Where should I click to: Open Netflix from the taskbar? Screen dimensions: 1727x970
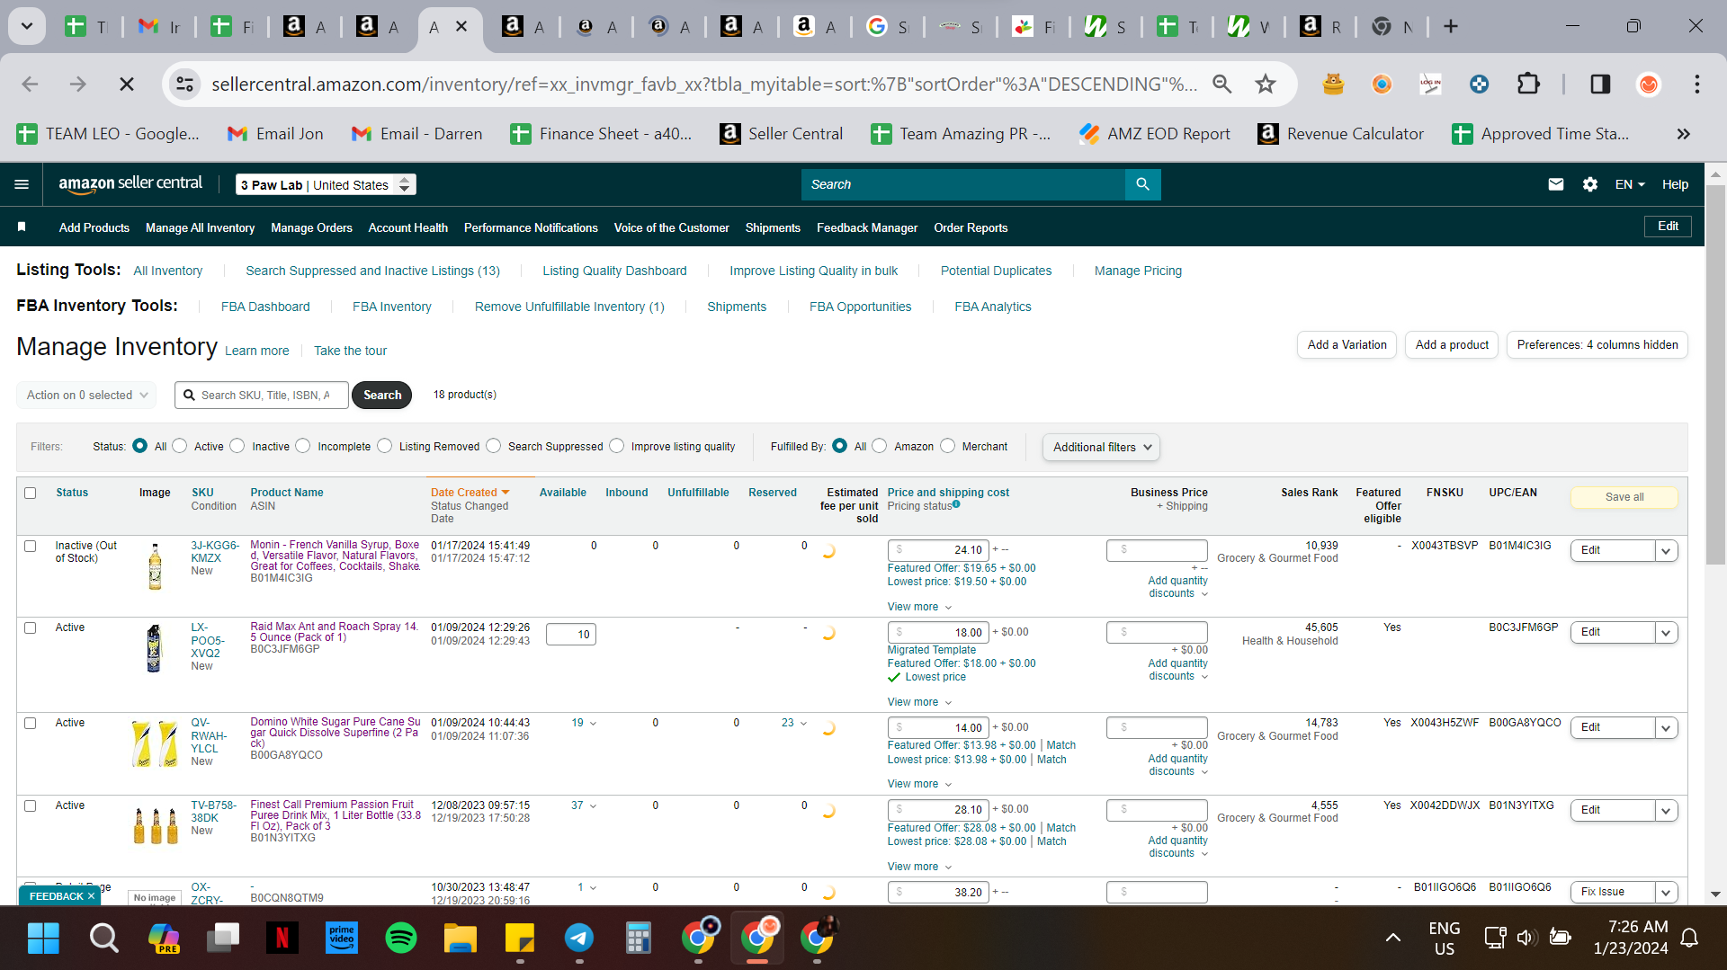tap(282, 938)
